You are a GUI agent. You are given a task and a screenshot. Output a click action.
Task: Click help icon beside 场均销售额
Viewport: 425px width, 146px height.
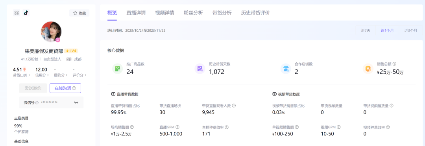[x=132, y=127]
